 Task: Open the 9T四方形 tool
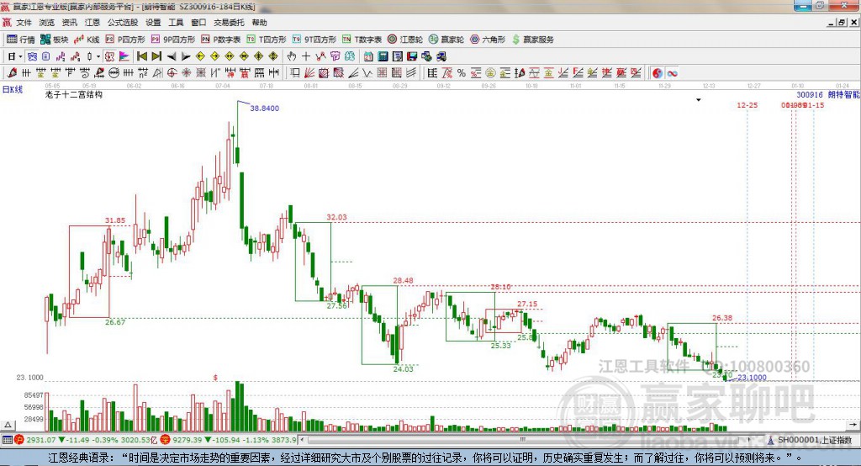pos(314,40)
